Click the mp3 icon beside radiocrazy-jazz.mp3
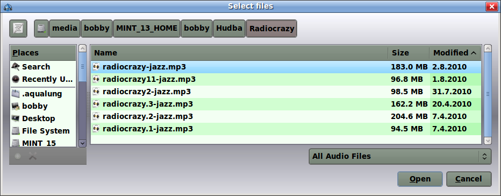The width and height of the screenshot is (501, 196). tap(96, 67)
